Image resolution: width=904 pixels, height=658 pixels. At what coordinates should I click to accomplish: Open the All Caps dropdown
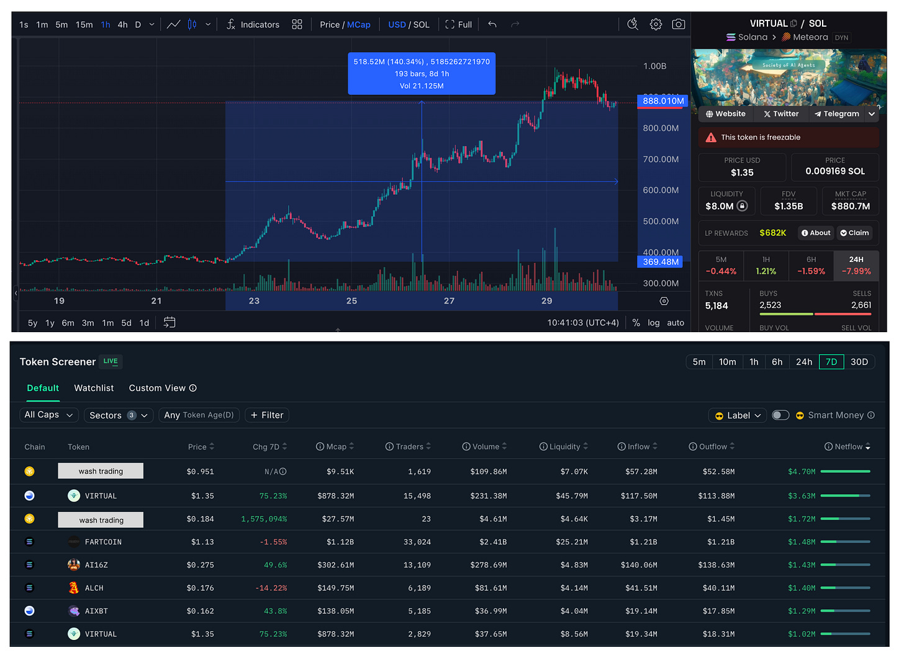click(49, 415)
